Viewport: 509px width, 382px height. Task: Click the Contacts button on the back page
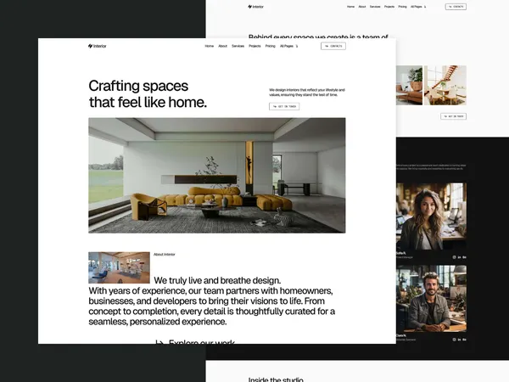tap(456, 7)
